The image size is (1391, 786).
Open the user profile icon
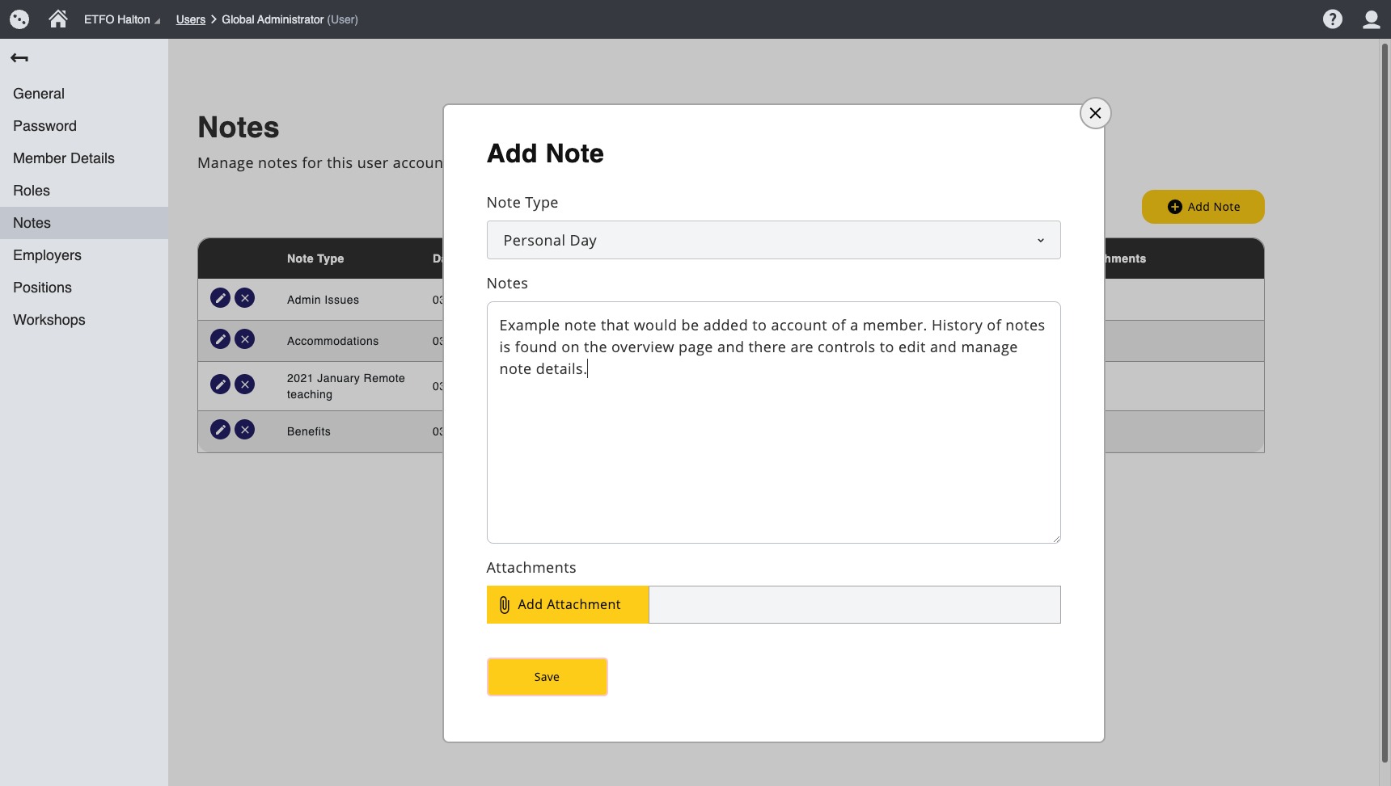point(1372,19)
